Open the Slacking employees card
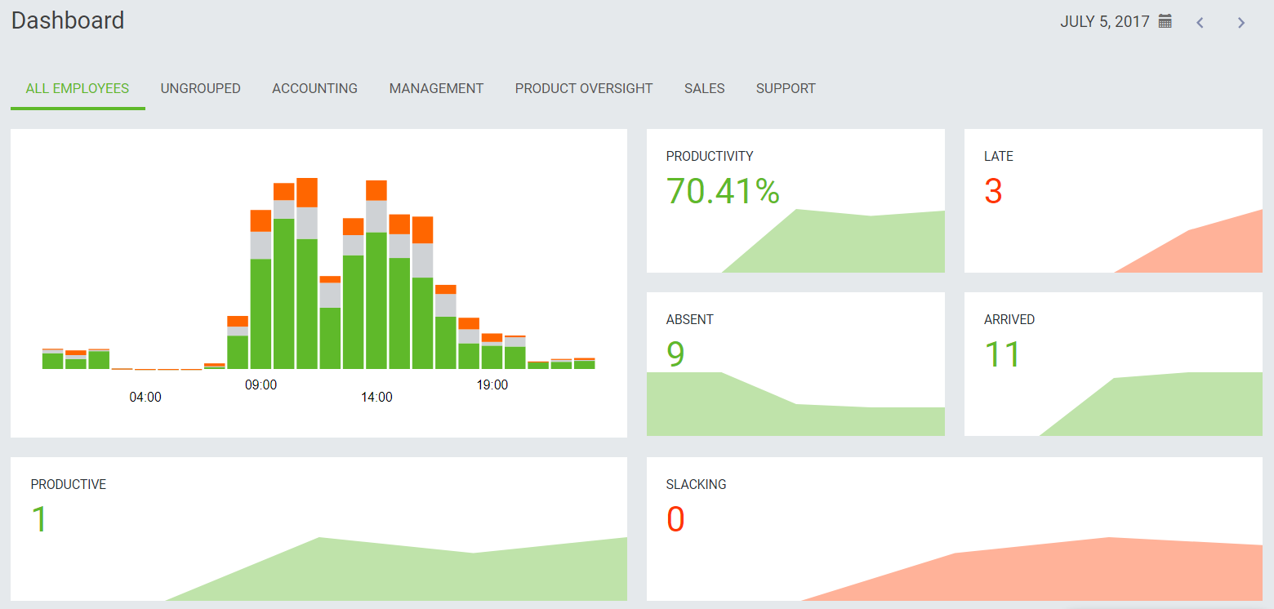The height and width of the screenshot is (609, 1274). coord(954,529)
